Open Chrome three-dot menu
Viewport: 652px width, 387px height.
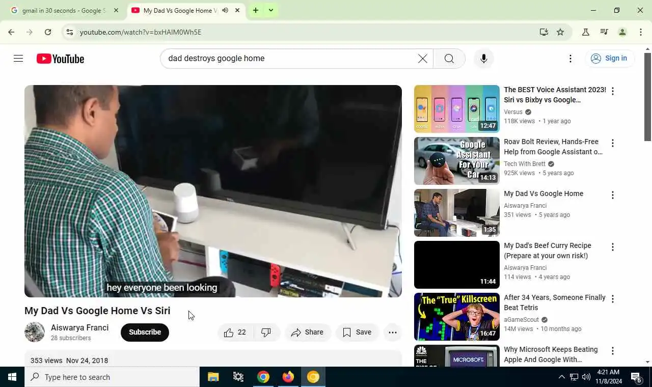(x=641, y=32)
